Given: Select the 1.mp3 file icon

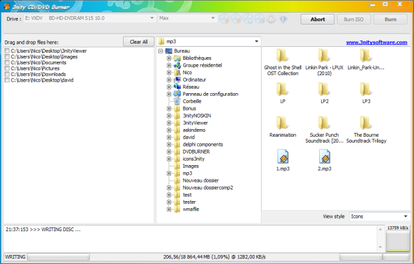Looking at the screenshot, I should [x=283, y=156].
